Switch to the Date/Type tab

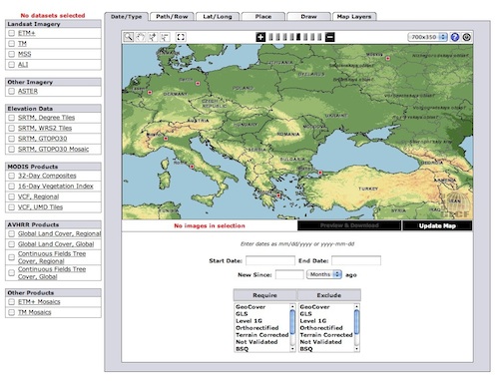point(126,17)
